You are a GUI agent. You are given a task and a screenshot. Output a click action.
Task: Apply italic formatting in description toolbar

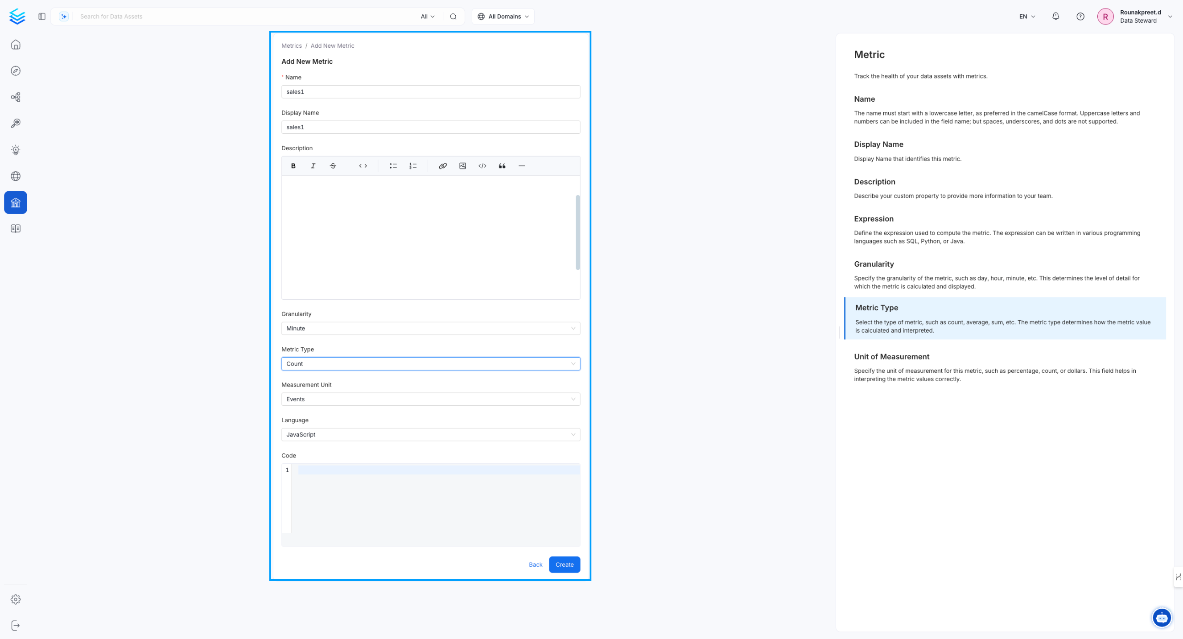[313, 166]
